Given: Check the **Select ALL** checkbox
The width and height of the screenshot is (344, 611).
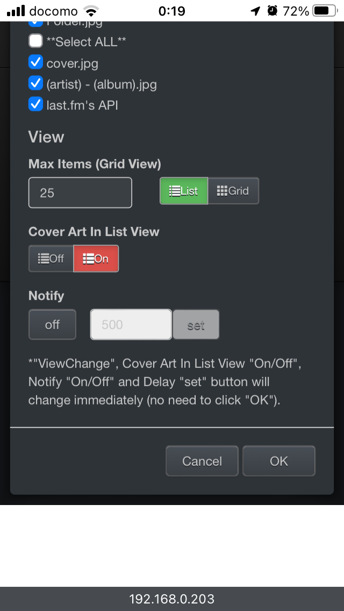Looking at the screenshot, I should (35, 41).
